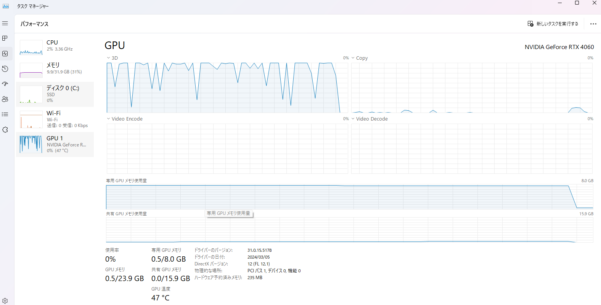Select the Performance page sidebar icon
The height and width of the screenshot is (305, 601).
tap(5, 54)
